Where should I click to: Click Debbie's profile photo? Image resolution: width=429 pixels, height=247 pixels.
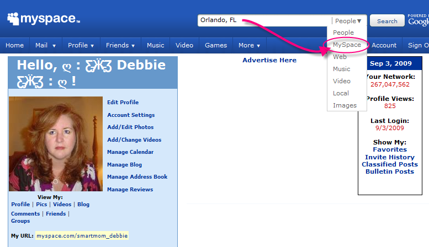[x=56, y=144]
